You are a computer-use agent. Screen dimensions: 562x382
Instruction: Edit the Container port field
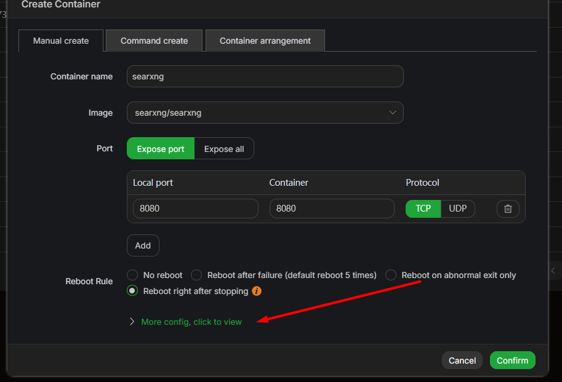coord(332,209)
